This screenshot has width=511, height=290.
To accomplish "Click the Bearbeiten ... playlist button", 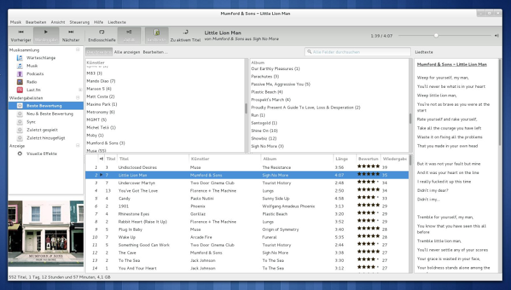I will (155, 52).
